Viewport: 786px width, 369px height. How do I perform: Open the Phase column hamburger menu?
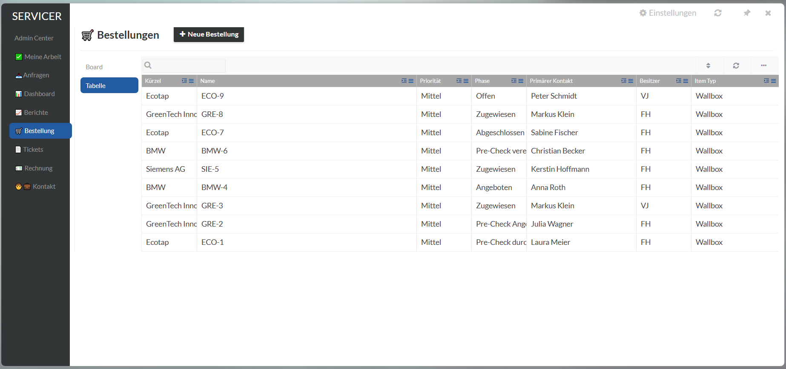(x=521, y=81)
